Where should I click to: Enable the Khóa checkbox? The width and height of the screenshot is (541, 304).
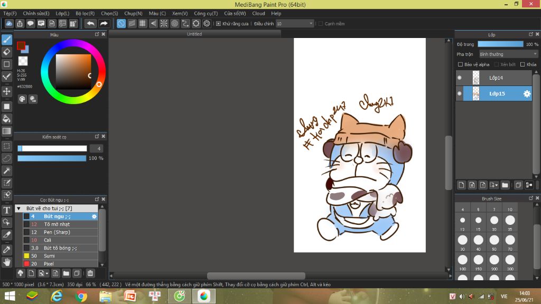coord(523,64)
